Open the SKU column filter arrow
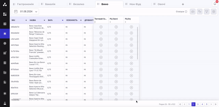Viewport: 219px width, 107px height. pos(26,20)
